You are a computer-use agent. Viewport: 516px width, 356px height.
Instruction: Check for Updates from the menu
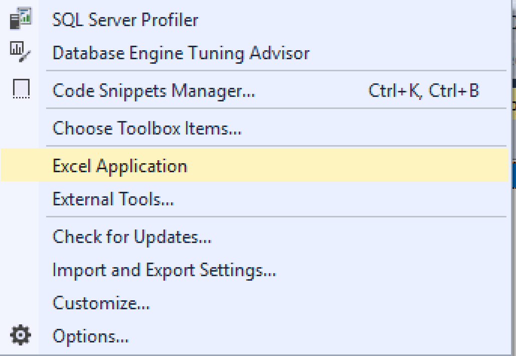click(x=132, y=236)
